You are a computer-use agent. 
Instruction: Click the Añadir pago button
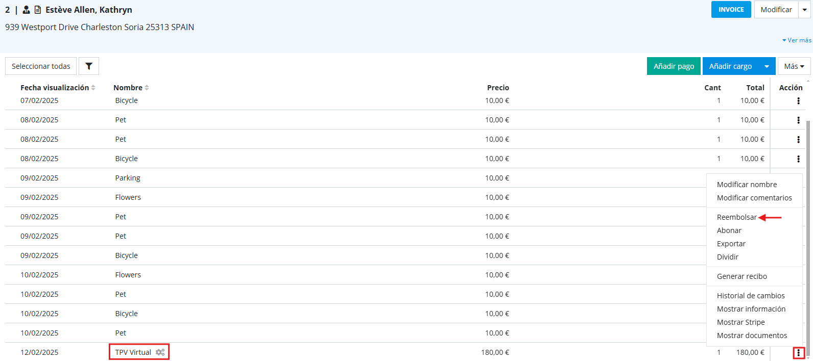pos(674,66)
